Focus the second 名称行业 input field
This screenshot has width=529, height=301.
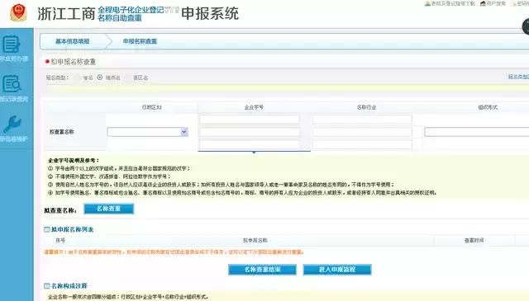tap(362, 132)
